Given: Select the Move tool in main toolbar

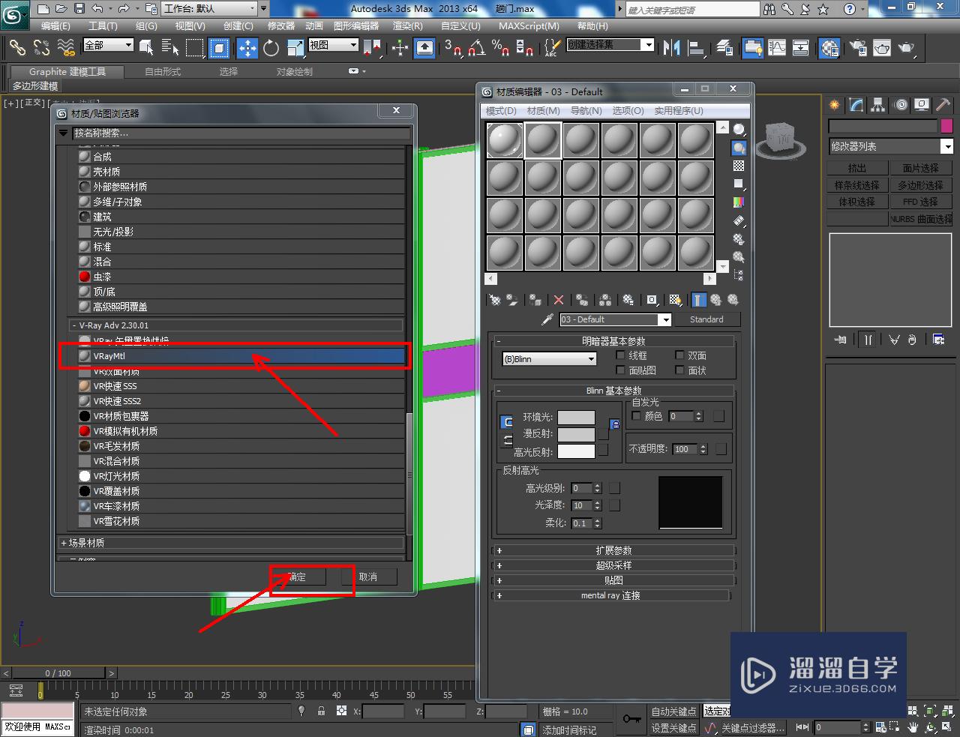Looking at the screenshot, I should (247, 48).
